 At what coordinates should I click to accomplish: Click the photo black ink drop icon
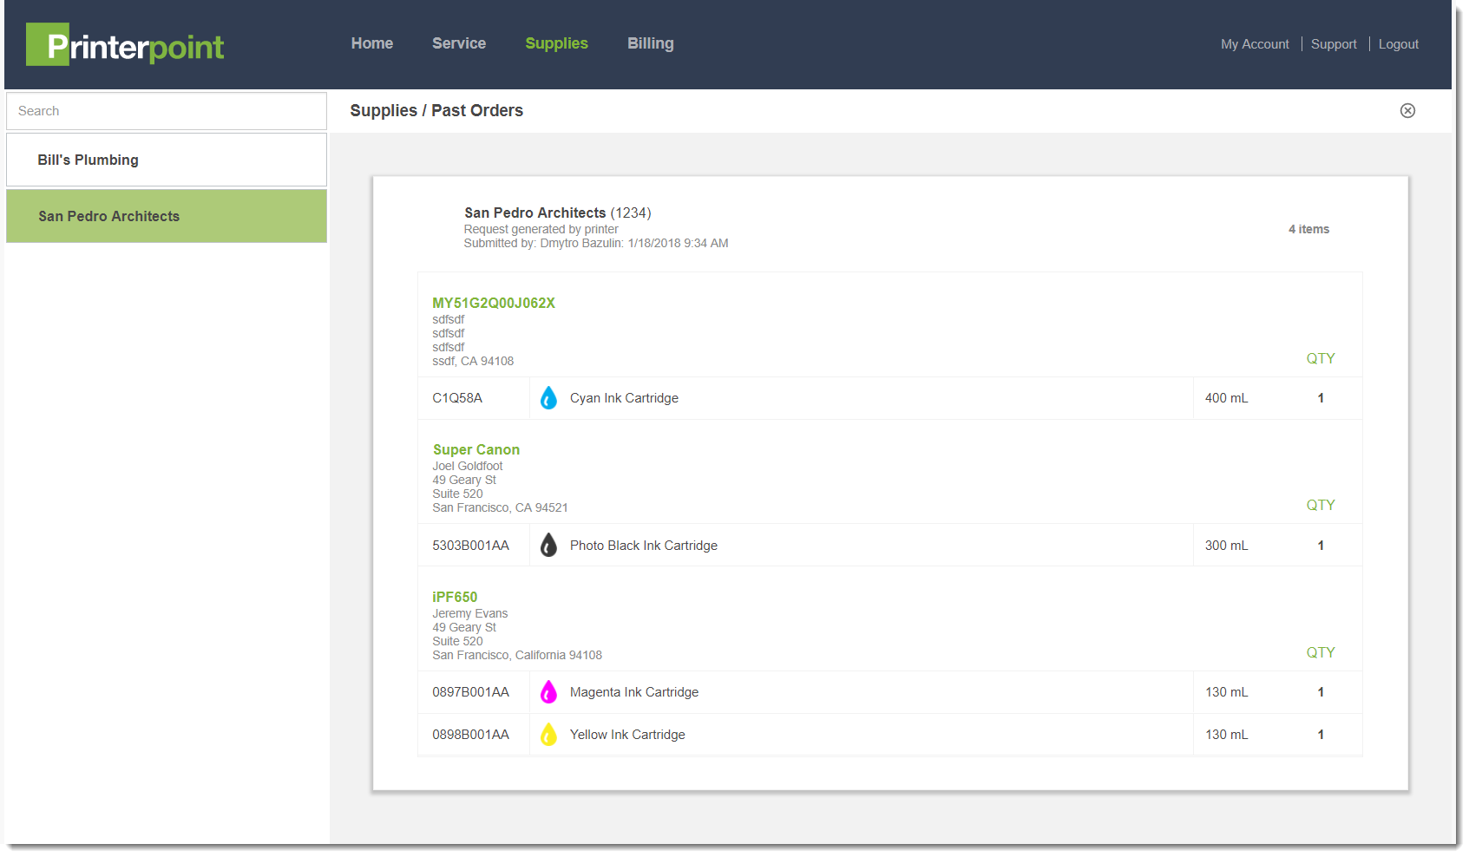pyautogui.click(x=548, y=546)
